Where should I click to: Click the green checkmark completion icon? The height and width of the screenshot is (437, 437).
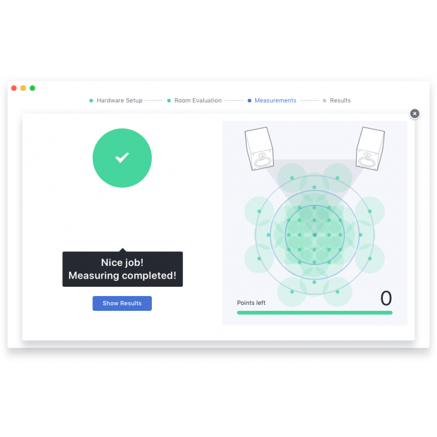point(122,158)
